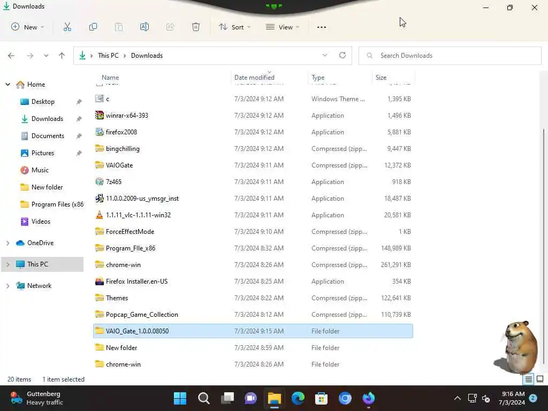Expand the OneDrive tree node
Viewport: 548px width, 411px height.
[x=7, y=243]
